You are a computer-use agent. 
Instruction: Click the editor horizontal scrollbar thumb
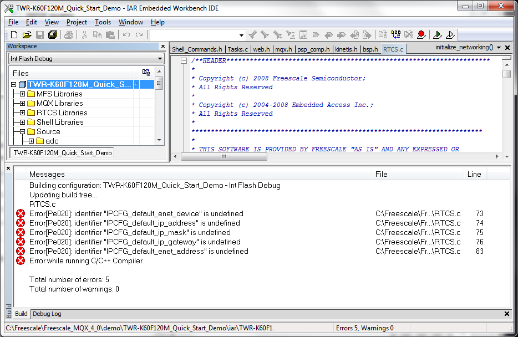click(224, 156)
